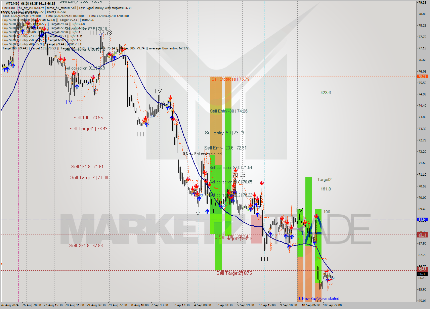
Task: Click the blue 68.94 price axis tag
Action: coord(422,220)
